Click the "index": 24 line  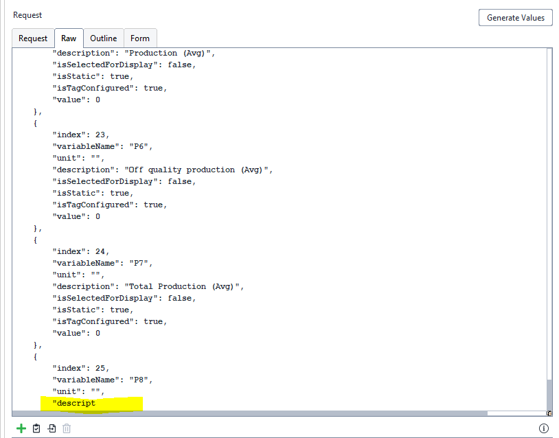pyautogui.click(x=80, y=251)
